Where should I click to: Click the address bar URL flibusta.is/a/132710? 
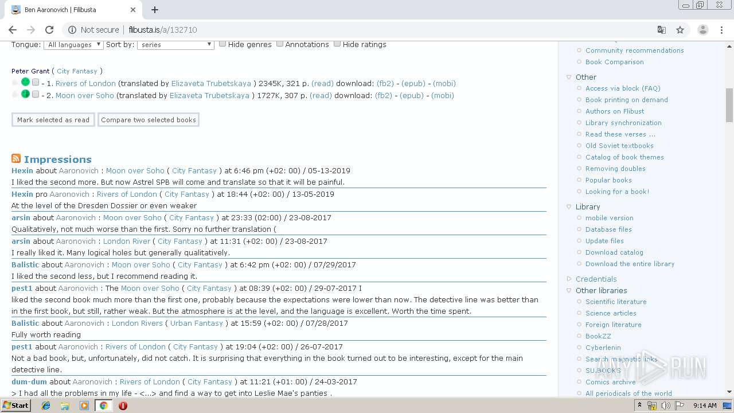pyautogui.click(x=163, y=30)
